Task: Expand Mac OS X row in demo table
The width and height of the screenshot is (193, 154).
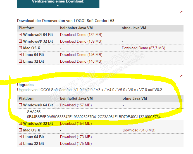Action: coord(20,48)
